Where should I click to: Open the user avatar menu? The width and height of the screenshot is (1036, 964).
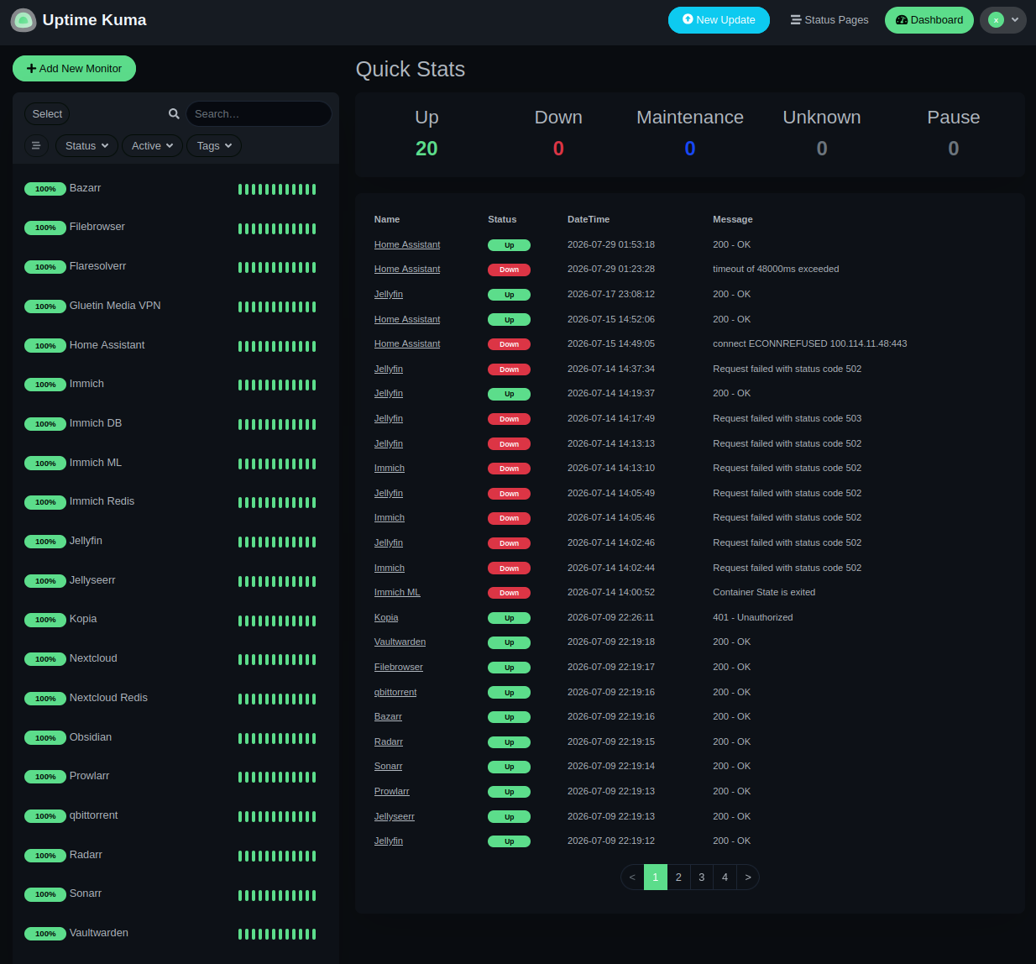pyautogui.click(x=1003, y=20)
